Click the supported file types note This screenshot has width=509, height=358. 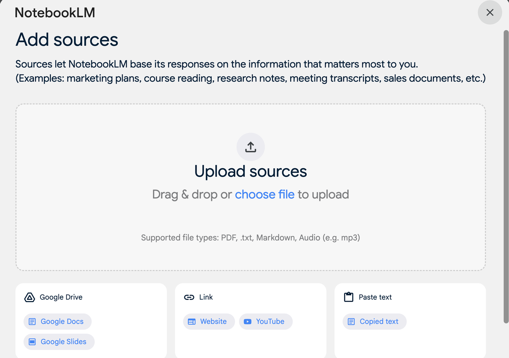251,238
